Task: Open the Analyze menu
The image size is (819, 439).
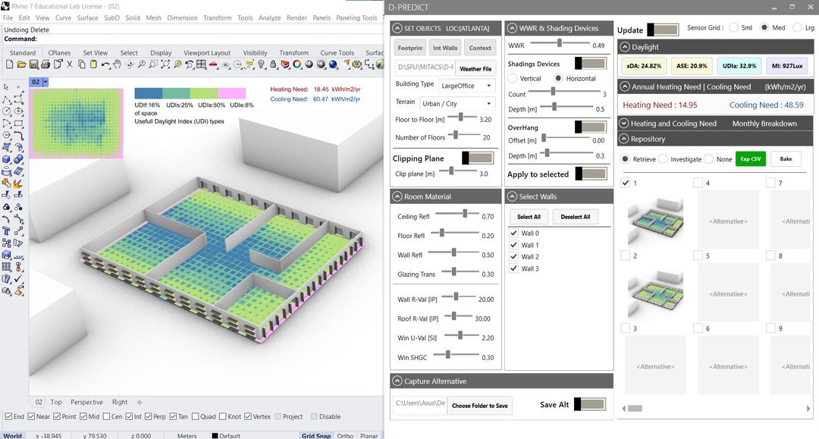Action: pos(269,17)
